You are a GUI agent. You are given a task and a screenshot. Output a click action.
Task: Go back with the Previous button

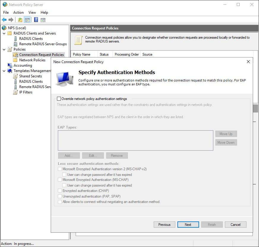pos(164,225)
